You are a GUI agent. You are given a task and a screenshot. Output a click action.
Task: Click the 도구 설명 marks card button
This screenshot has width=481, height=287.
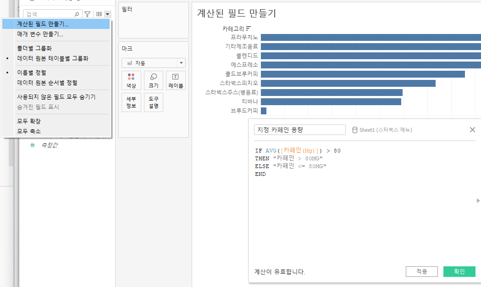point(154,102)
